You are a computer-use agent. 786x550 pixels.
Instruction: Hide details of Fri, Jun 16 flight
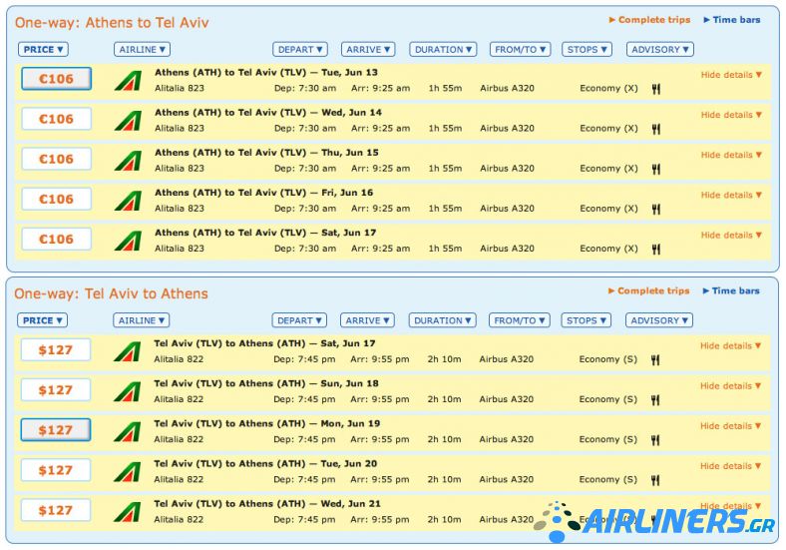(731, 196)
